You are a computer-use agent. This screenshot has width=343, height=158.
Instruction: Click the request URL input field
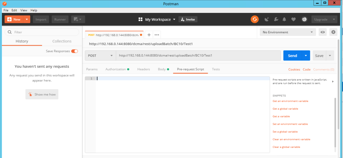click(x=198, y=56)
